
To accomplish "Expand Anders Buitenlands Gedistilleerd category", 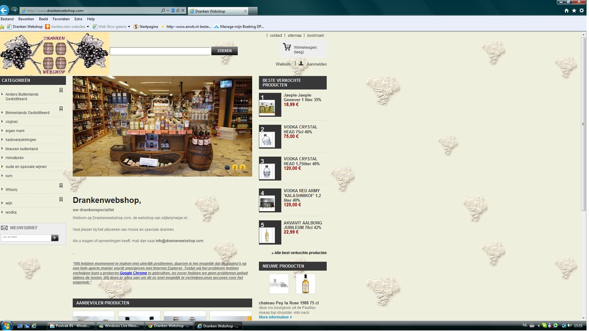I will (61, 90).
